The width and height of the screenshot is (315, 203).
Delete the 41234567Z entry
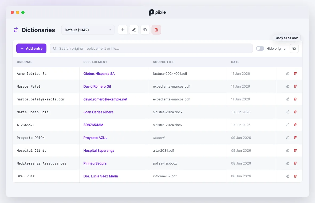295,125
